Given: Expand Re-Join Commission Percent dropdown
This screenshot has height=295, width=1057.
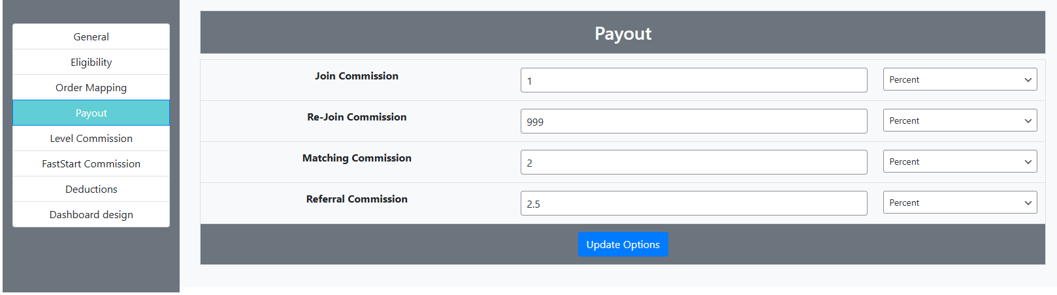Looking at the screenshot, I should click(x=959, y=121).
